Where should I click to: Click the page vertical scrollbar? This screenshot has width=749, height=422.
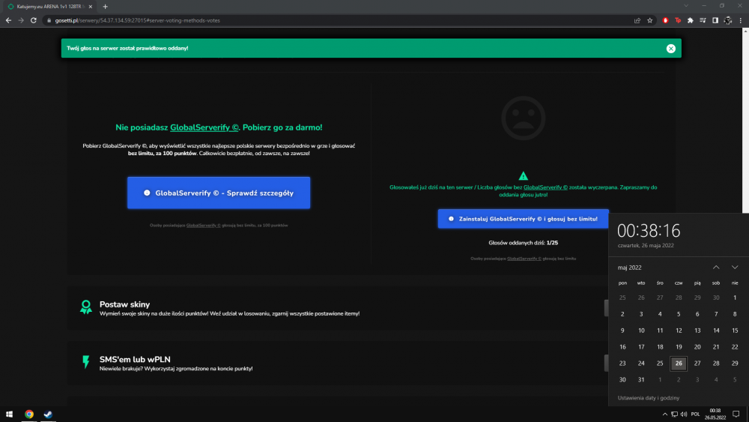[745, 119]
